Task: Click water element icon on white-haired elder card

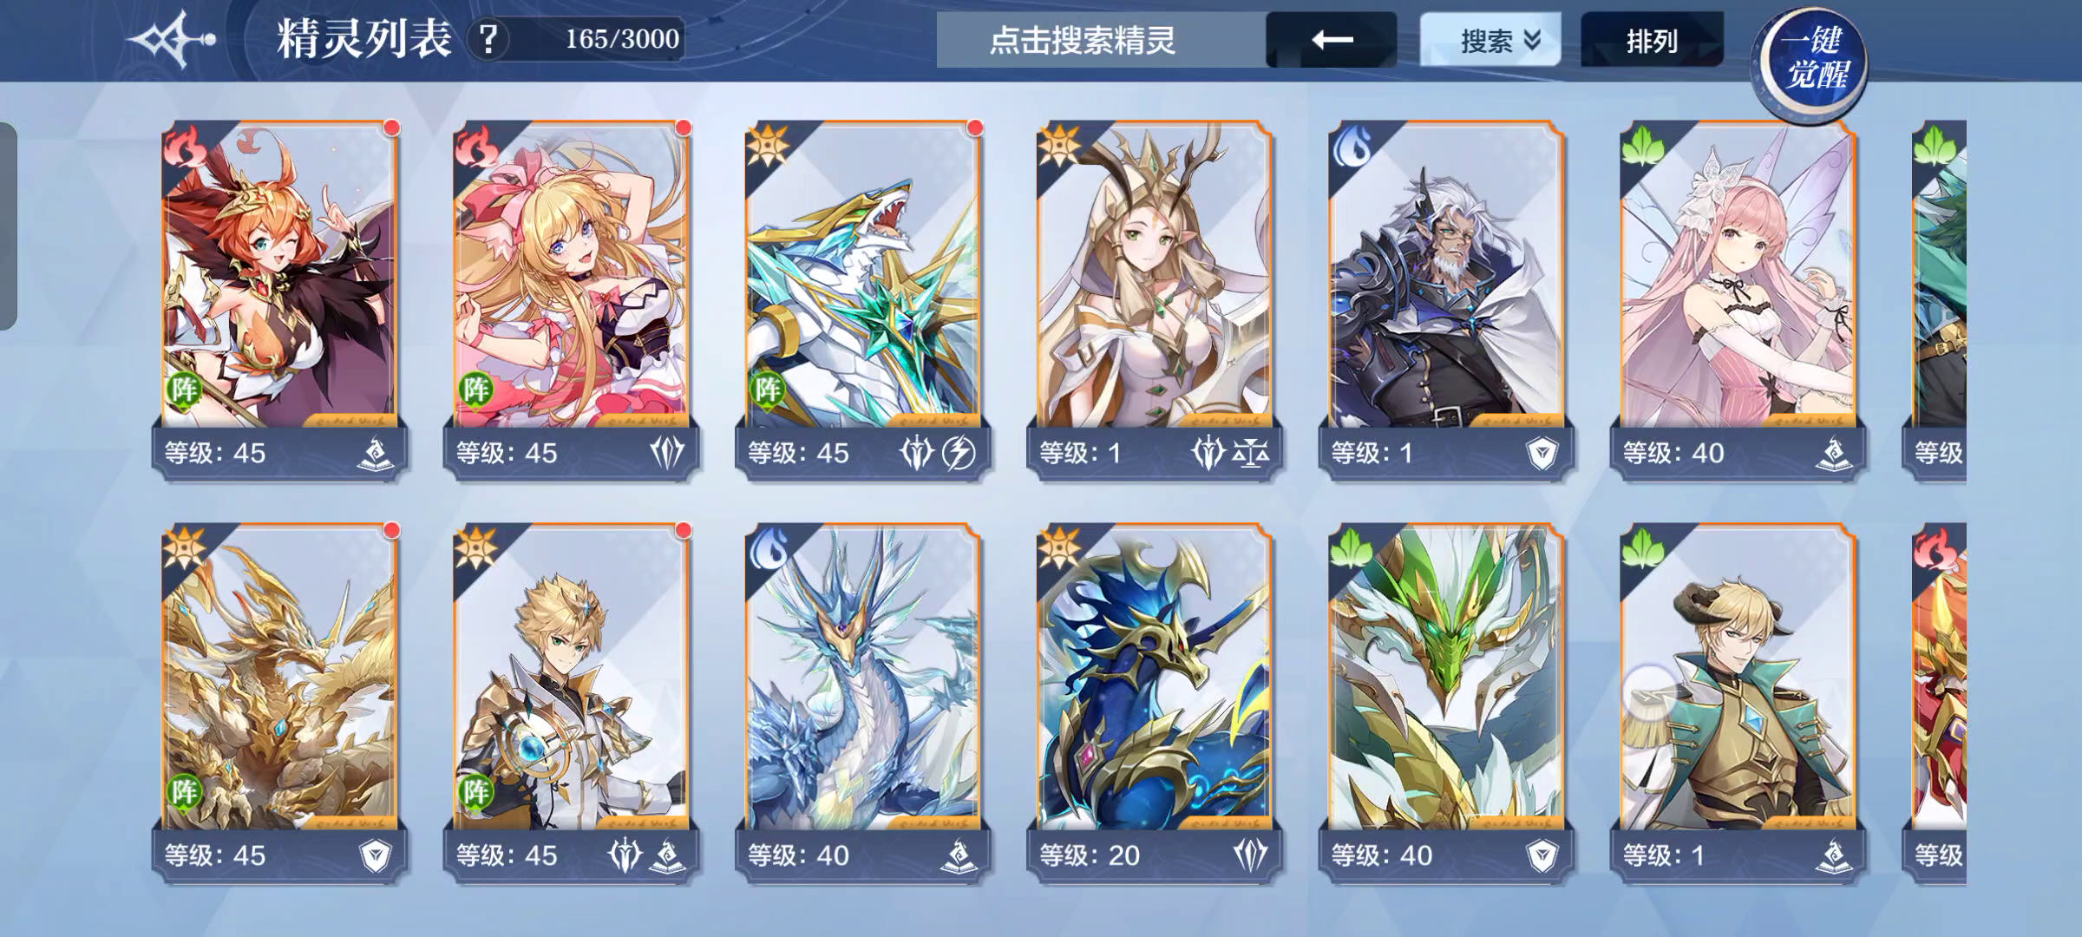Action: pyautogui.click(x=1351, y=145)
